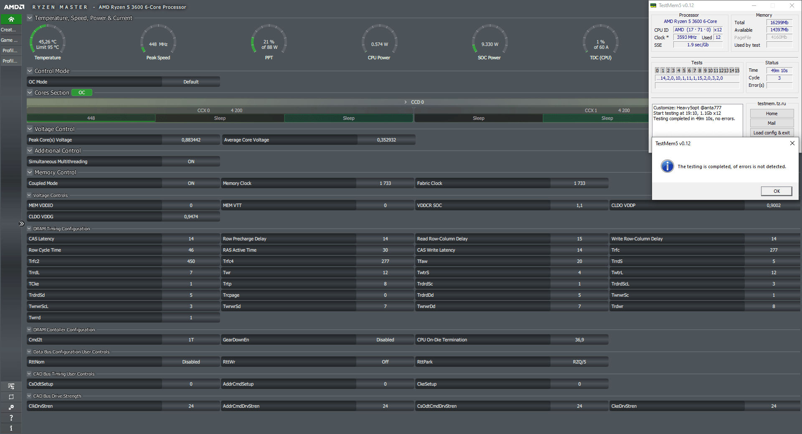Click the RttPark value RZQ/5
Screen dimensions: 802x434
579,362
